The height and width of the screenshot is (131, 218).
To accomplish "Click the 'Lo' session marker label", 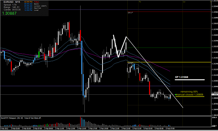I will point(184,2).
